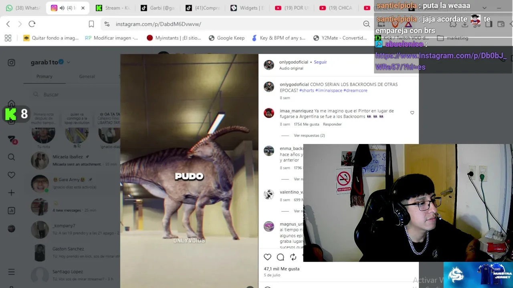
Task: Open the Google Keep bookmark
Action: (x=226, y=38)
